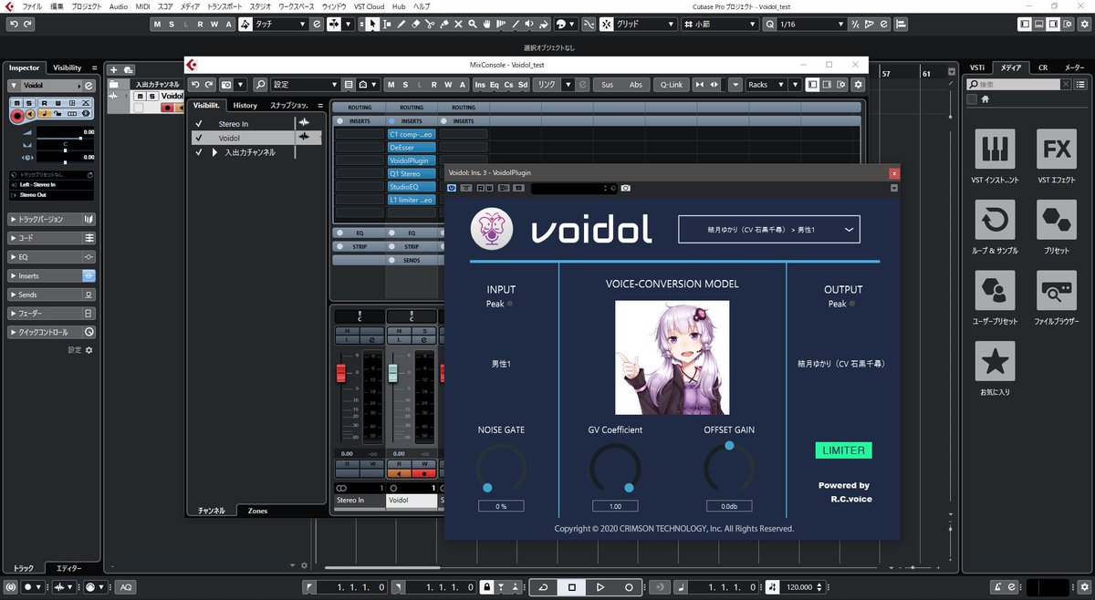The image size is (1095, 600).
Task: Click Zones tab at MixConsole bottom
Action: 257,511
